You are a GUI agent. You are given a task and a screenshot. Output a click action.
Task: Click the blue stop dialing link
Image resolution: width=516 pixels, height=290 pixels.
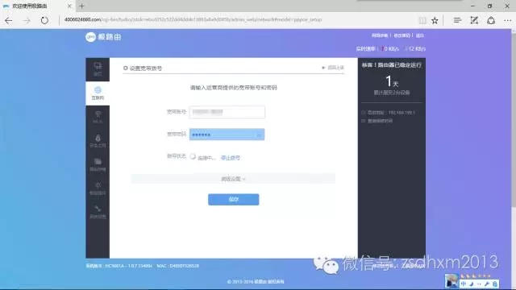[x=231, y=158]
